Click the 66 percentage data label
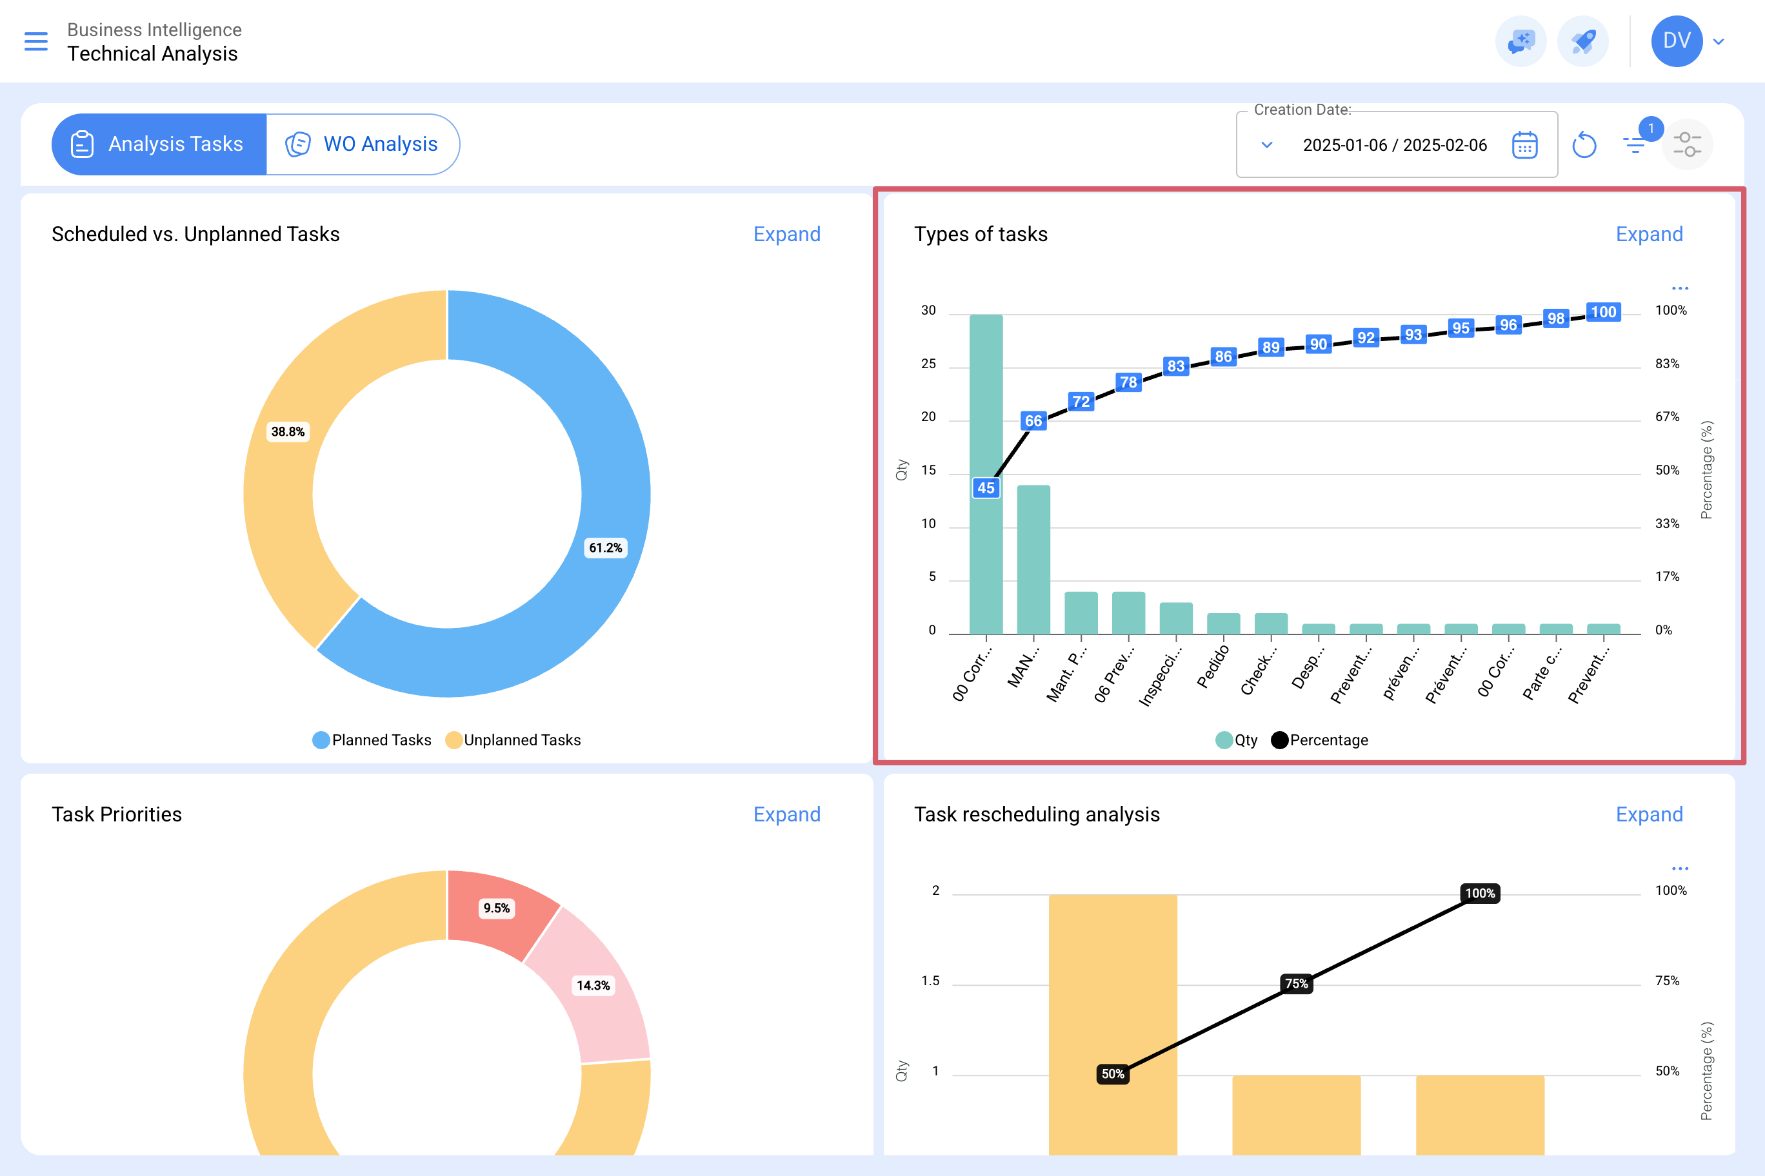This screenshot has width=1765, height=1176. [x=1033, y=421]
